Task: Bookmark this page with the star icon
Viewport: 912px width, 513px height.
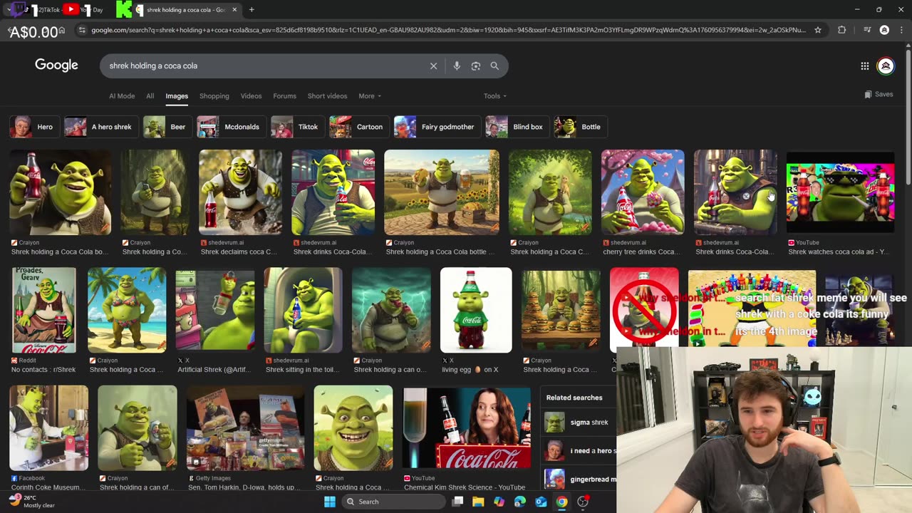Action: pos(818,30)
